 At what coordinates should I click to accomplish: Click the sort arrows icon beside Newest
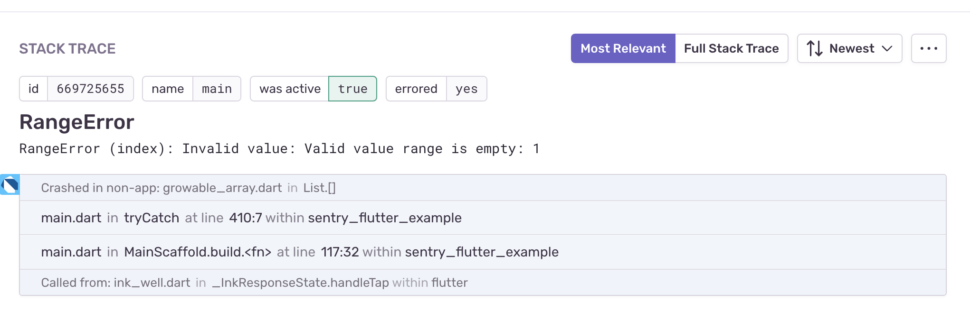tap(814, 48)
